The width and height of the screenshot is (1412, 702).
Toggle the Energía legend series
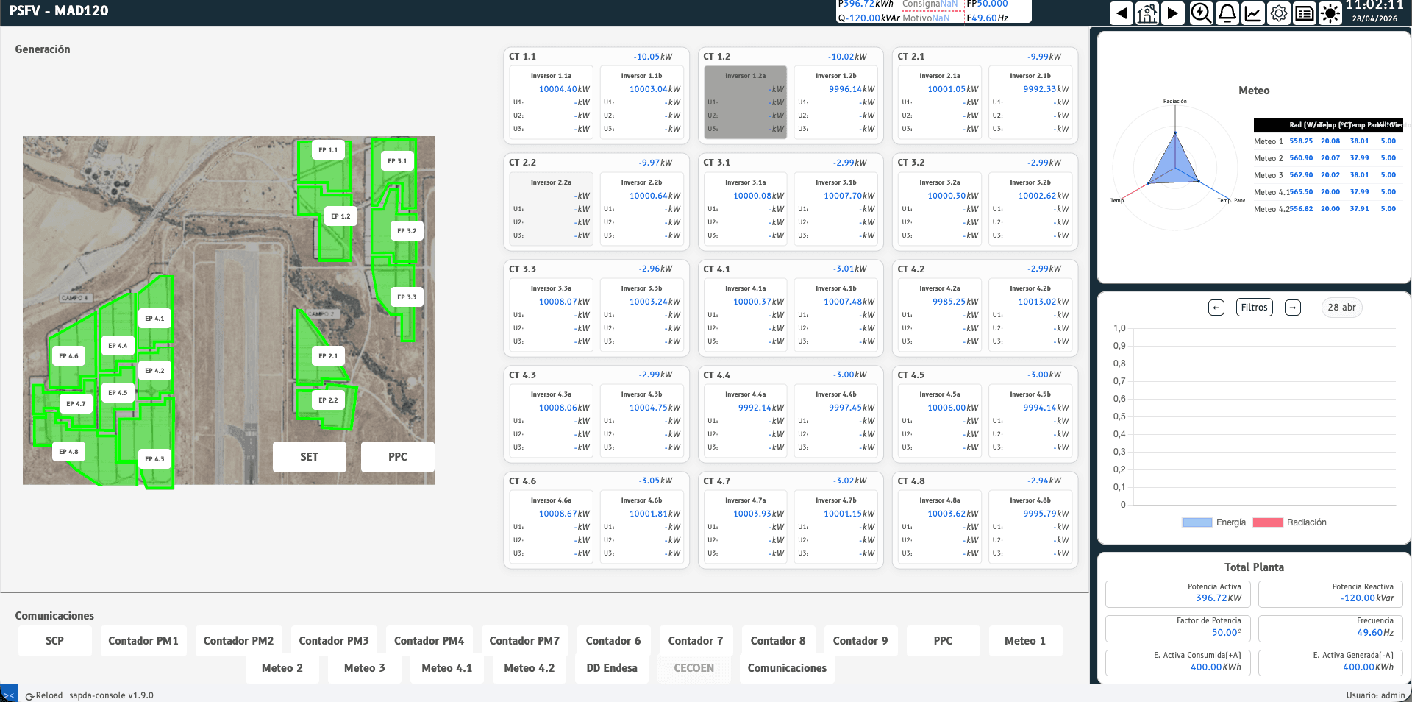[1214, 522]
